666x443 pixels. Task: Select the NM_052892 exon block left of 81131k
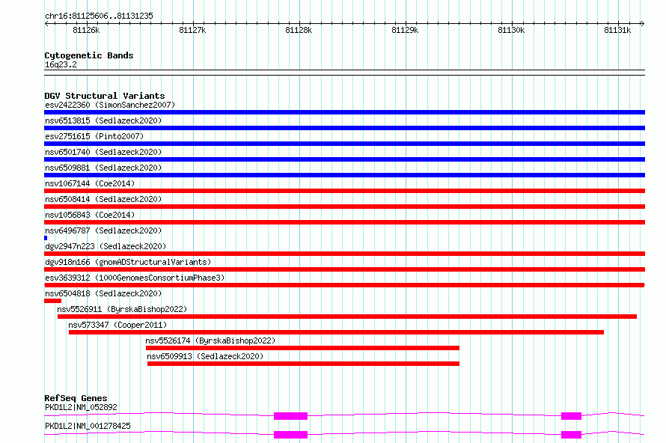pos(571,416)
